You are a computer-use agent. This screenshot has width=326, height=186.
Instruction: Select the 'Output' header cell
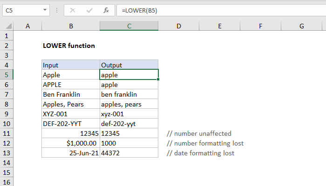[129, 65]
